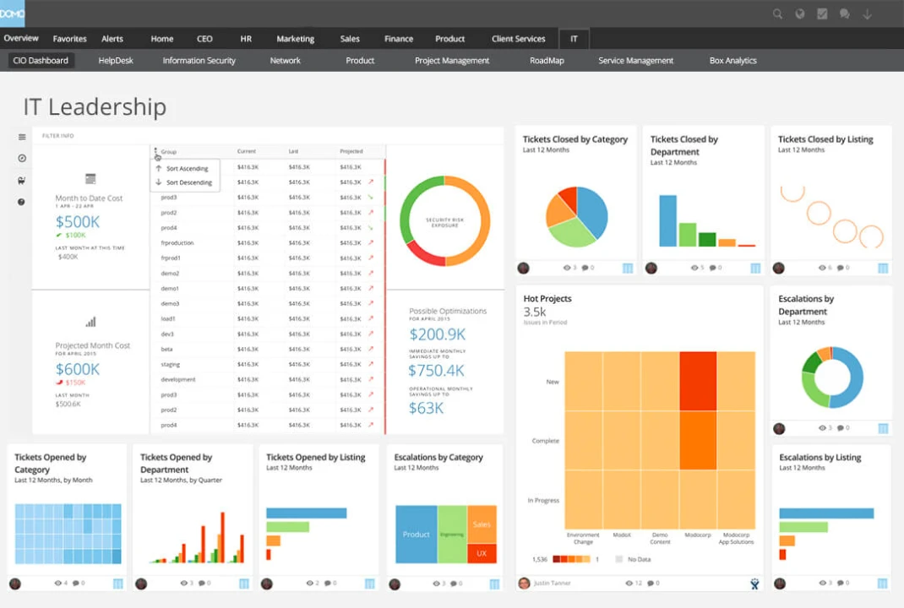Switch to the Finance tab
This screenshot has height=608, width=904.
click(398, 38)
